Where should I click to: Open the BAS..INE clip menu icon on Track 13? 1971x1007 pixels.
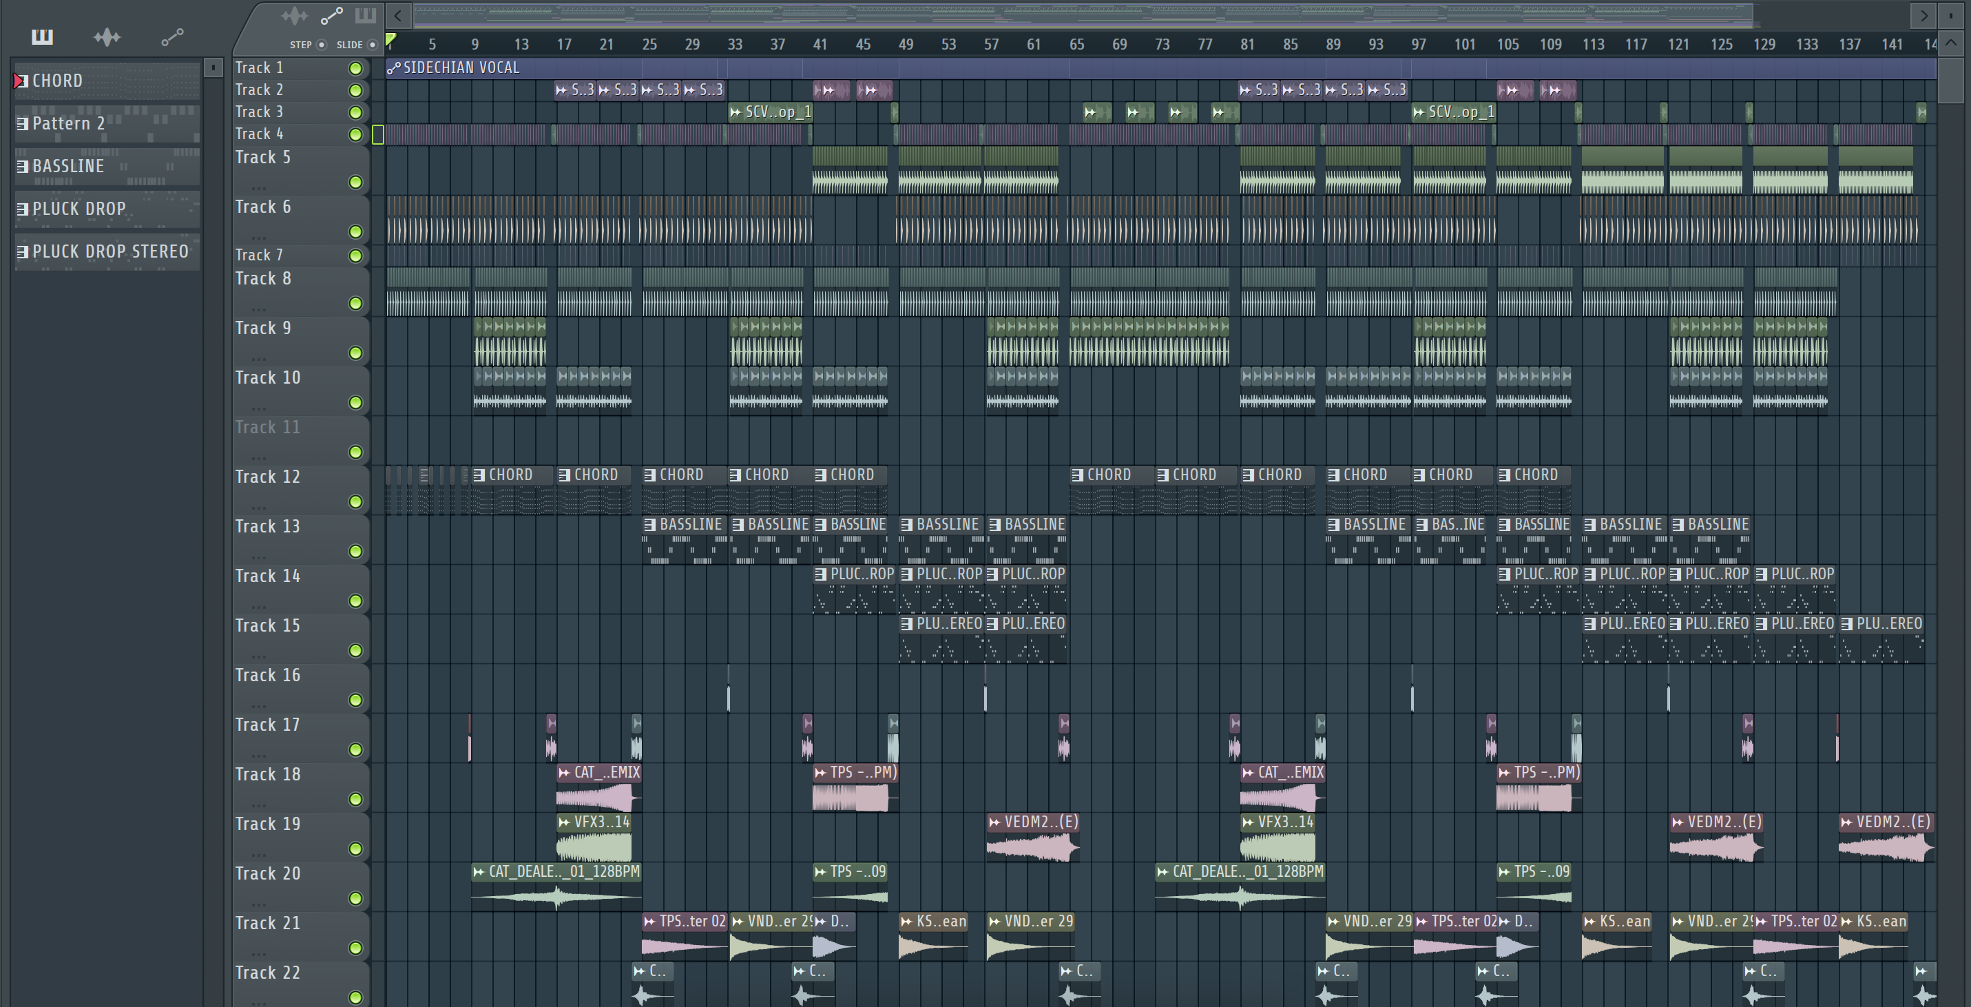coord(1421,525)
